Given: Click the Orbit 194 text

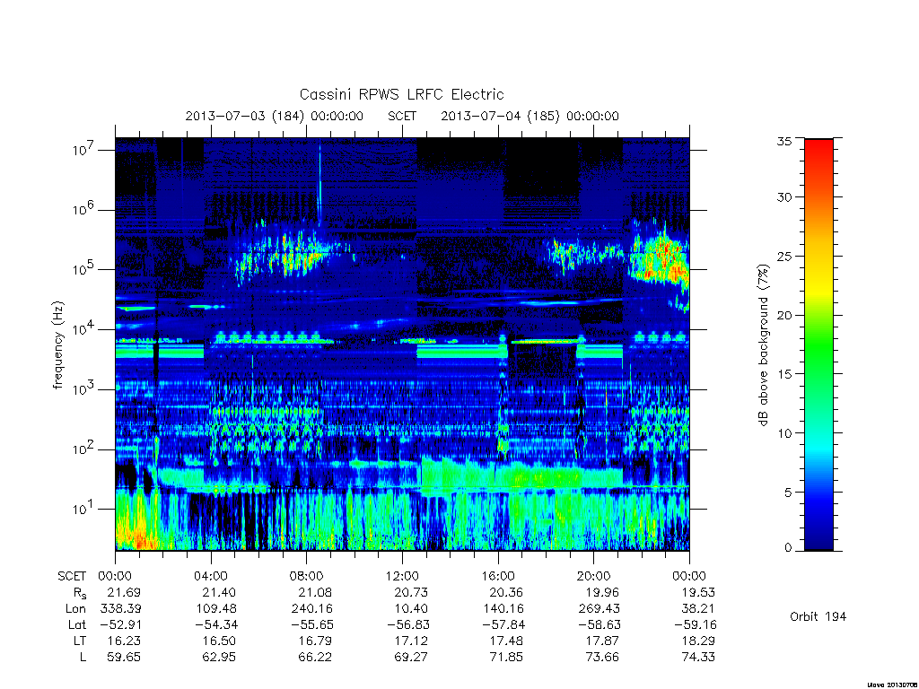Looking at the screenshot, I should 818,616.
